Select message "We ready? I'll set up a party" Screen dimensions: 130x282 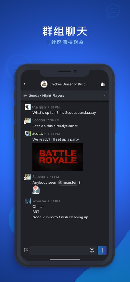click(56, 139)
